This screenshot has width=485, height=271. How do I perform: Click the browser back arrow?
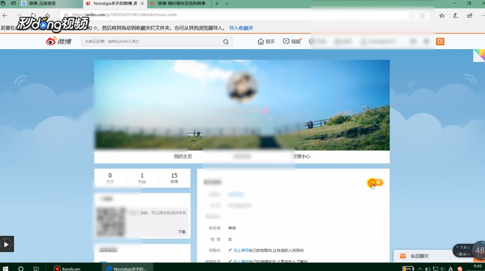coord(5,15)
